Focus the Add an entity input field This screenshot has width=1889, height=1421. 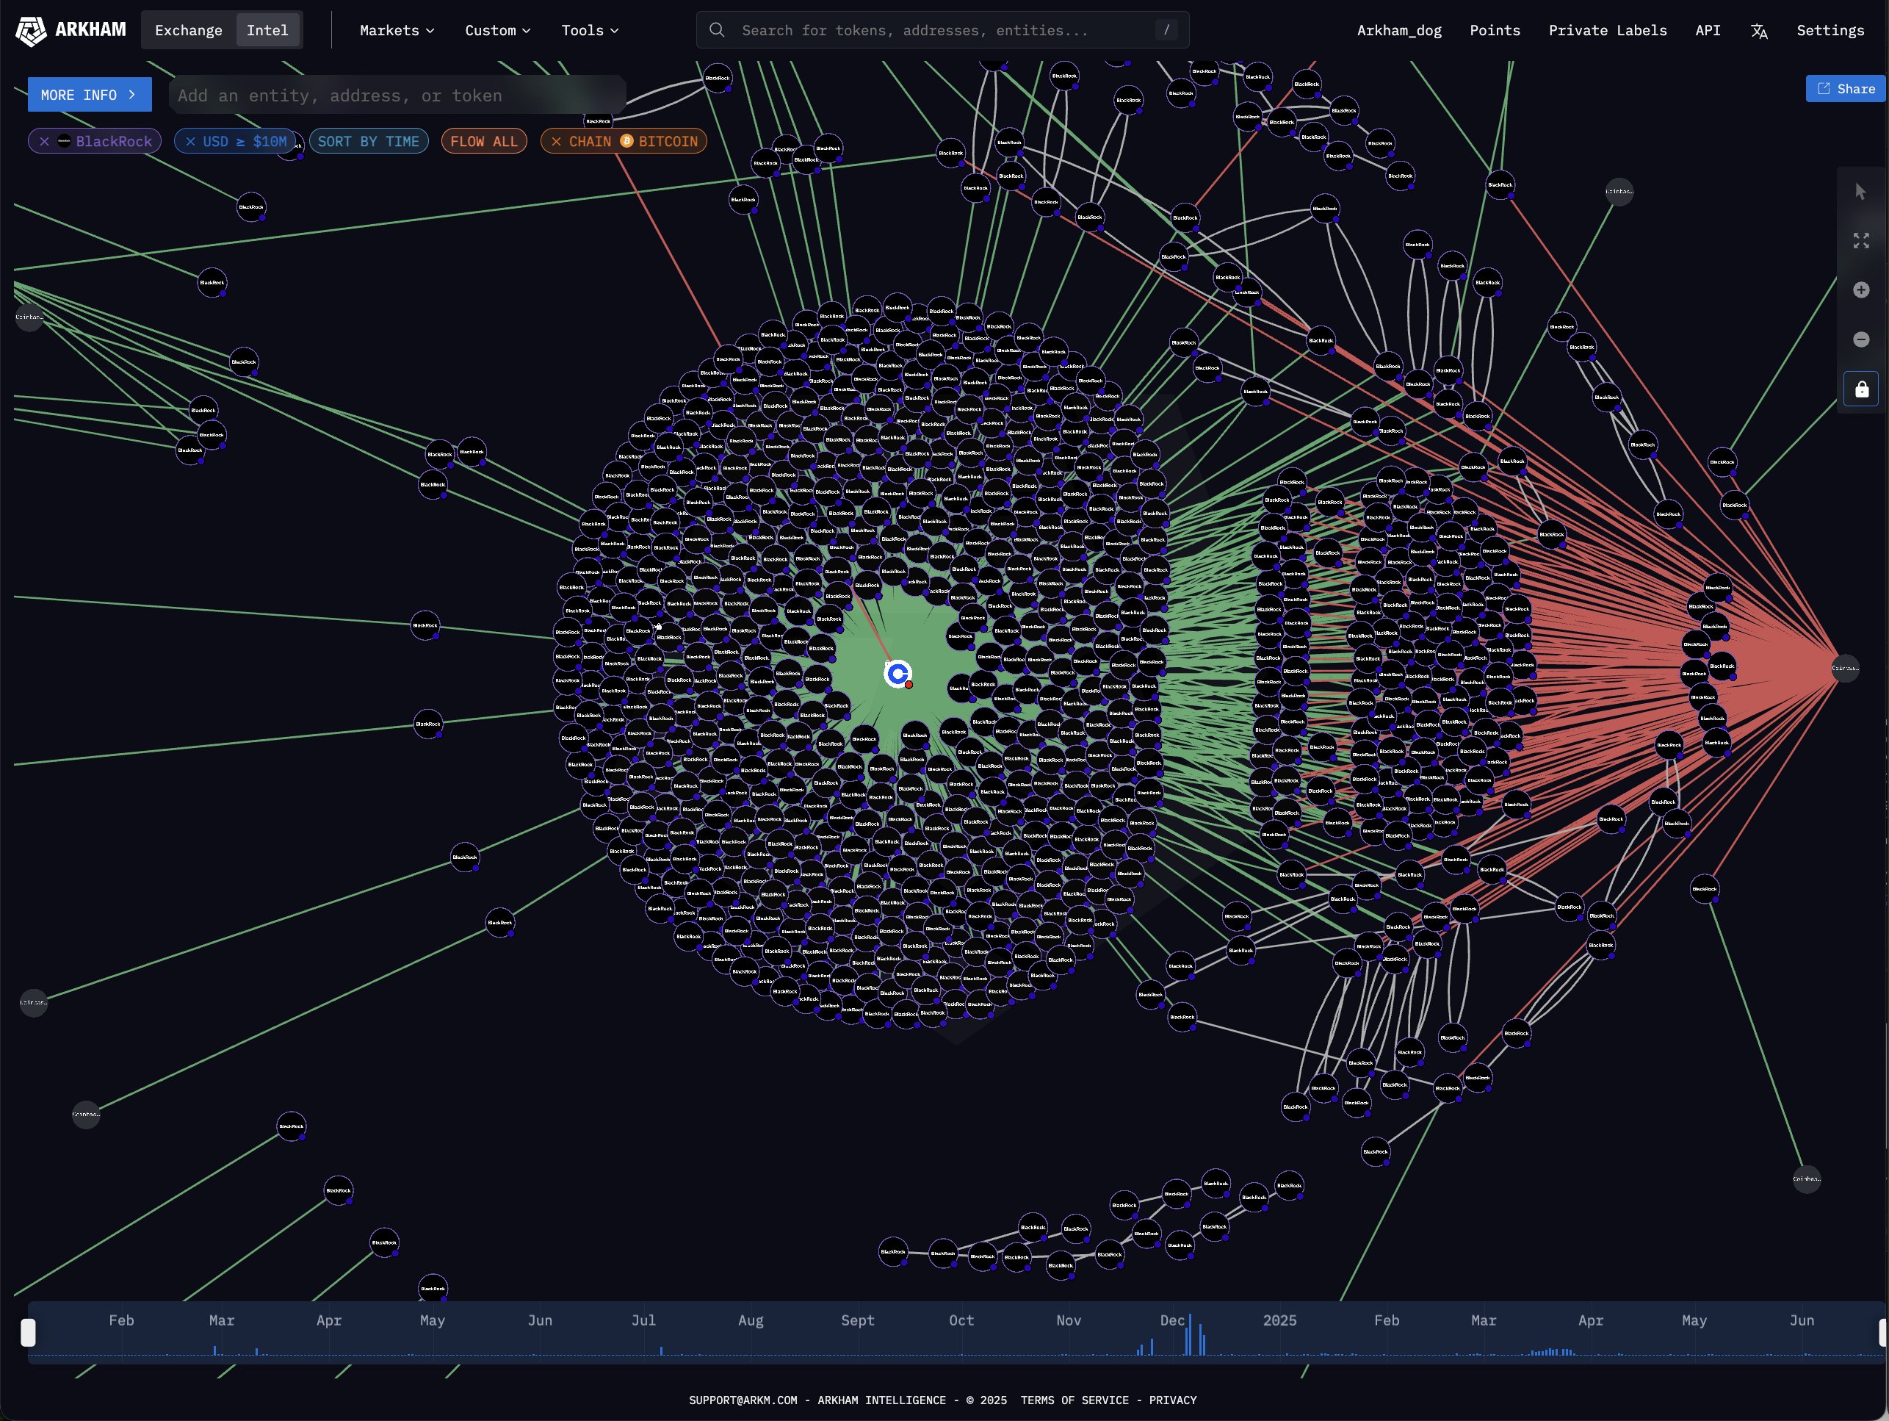pyautogui.click(x=397, y=96)
